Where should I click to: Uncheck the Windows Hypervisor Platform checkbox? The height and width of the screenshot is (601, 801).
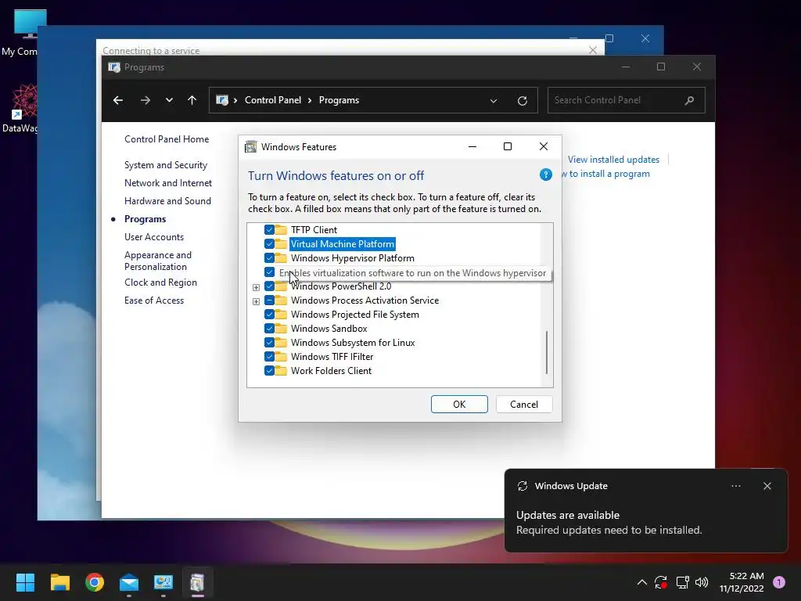pos(269,258)
